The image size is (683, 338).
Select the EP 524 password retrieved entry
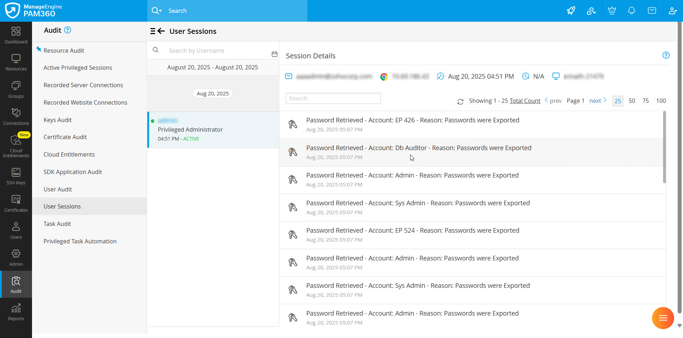(472, 235)
